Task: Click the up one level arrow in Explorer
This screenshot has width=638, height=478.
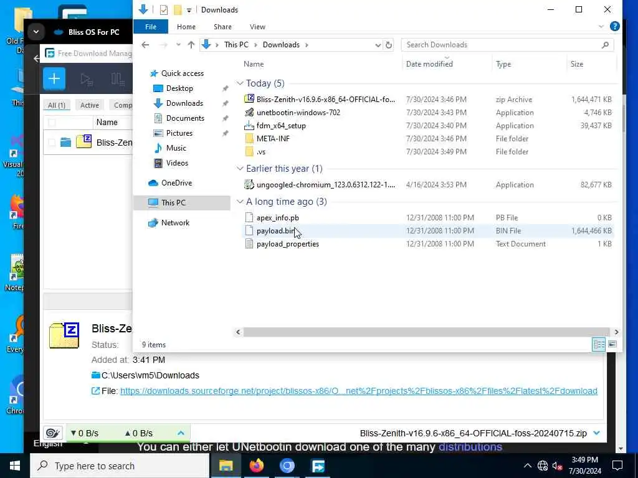Action: pyautogui.click(x=191, y=45)
